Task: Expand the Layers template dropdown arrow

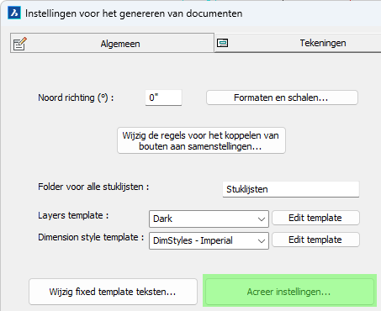Action: [x=262, y=219]
